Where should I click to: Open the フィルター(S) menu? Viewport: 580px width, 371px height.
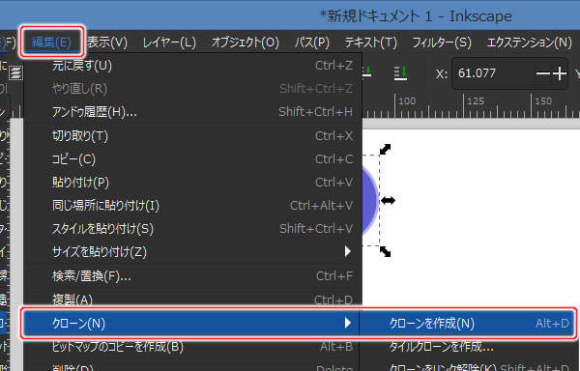coord(442,43)
